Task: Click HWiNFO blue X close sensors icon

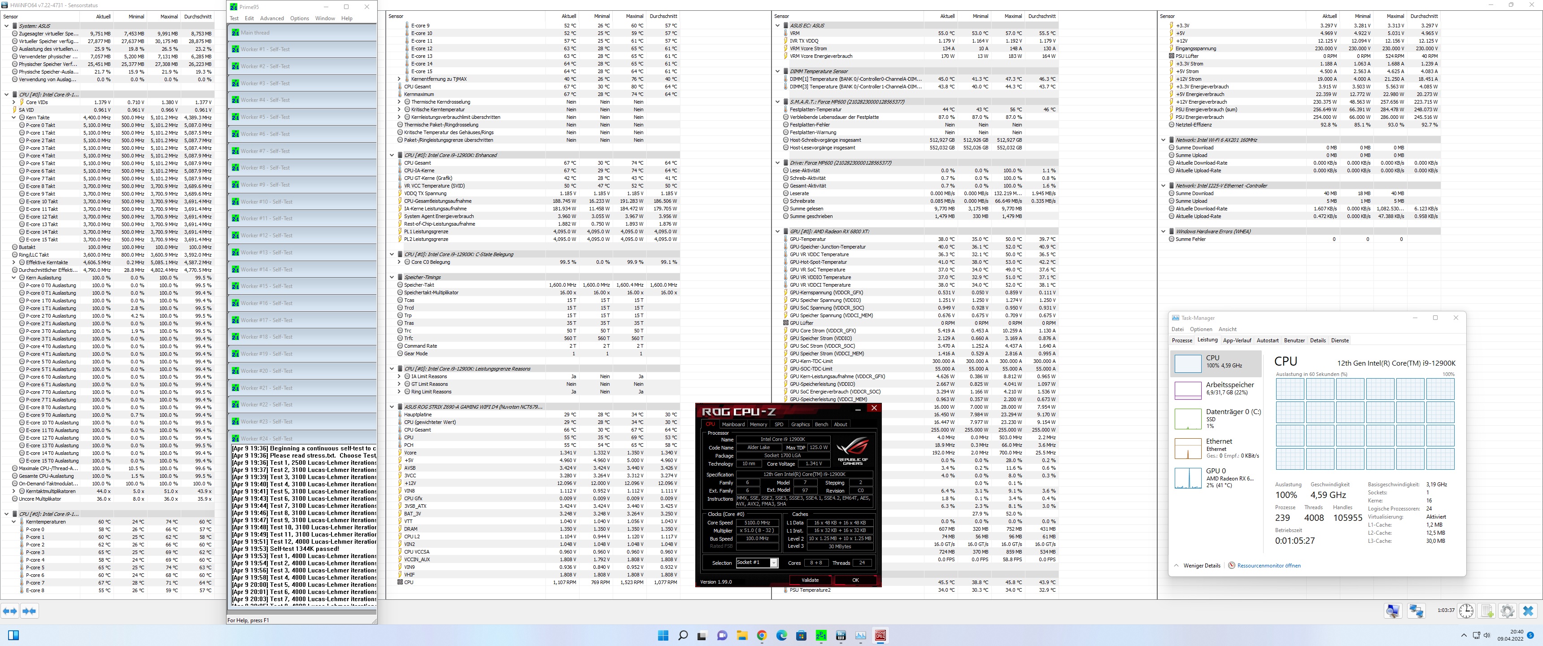Action: click(x=1528, y=611)
